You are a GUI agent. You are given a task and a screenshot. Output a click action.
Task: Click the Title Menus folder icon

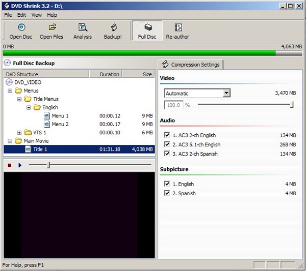pyautogui.click(x=28, y=99)
